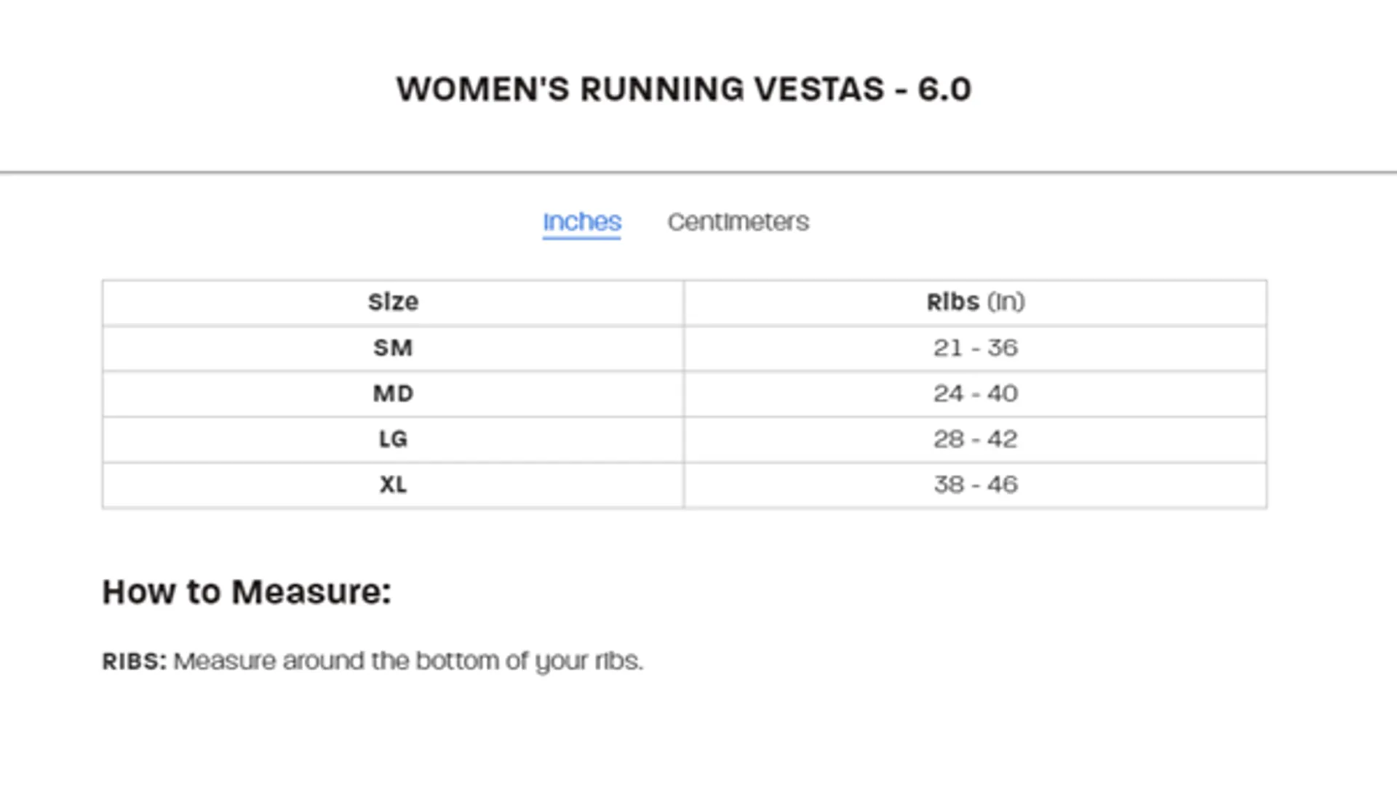The image size is (1397, 785).
Task: Toggle units from Inches to Centimeters
Action: 738,222
